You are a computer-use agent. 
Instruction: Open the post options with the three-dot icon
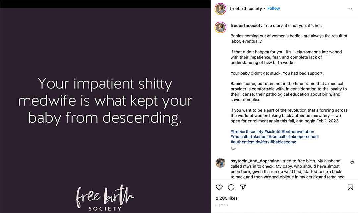tap(350, 9)
